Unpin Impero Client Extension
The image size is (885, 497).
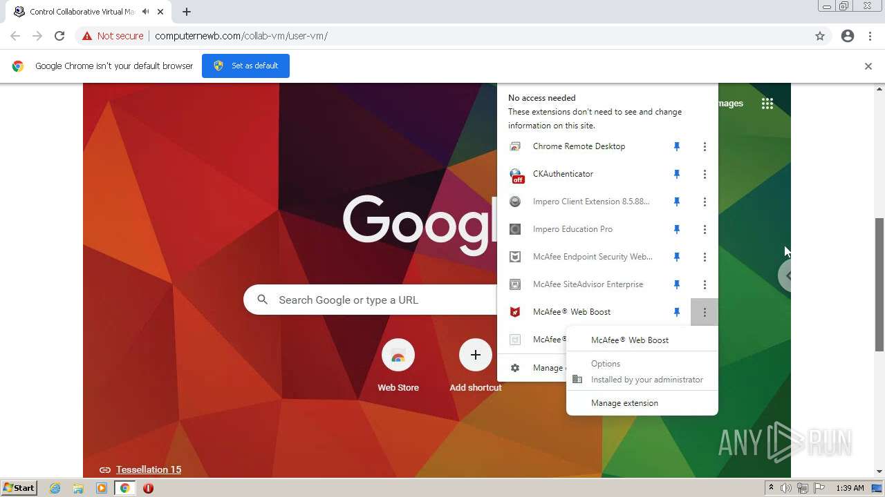[x=677, y=202]
